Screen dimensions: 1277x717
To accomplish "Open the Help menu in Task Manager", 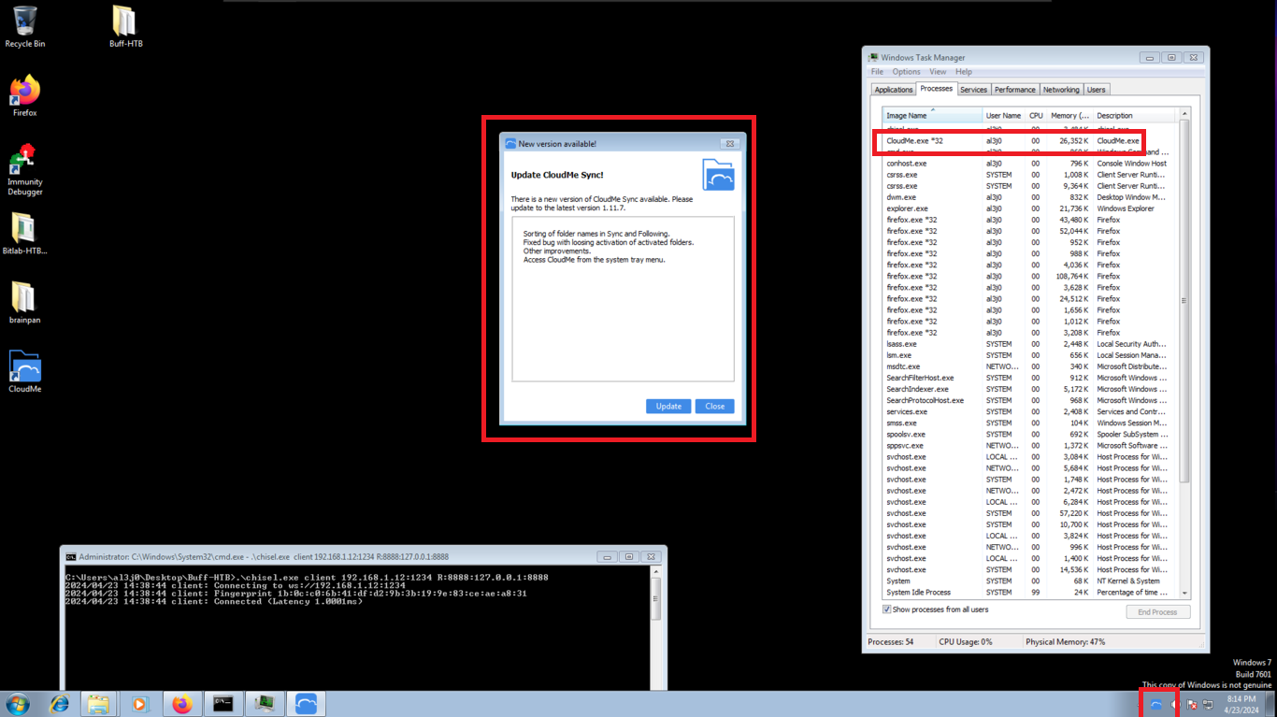I will tap(964, 72).
